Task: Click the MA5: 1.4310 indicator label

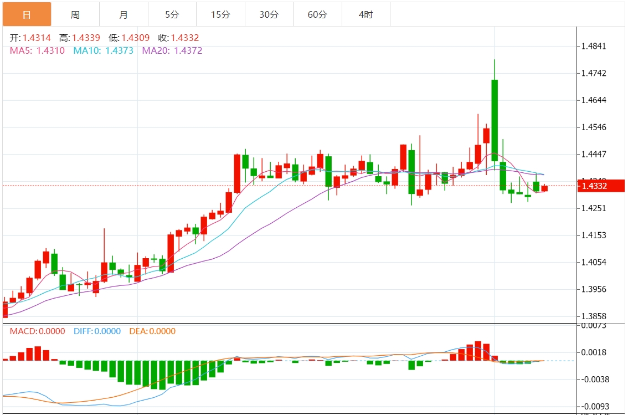Action: click(37, 50)
